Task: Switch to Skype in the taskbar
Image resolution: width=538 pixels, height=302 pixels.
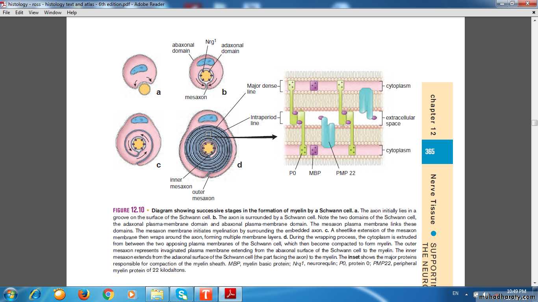Action: (x=182, y=294)
